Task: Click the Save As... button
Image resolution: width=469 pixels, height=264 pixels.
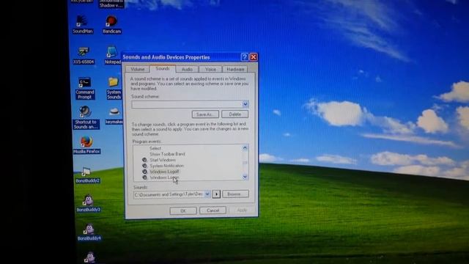Action: pyautogui.click(x=205, y=114)
